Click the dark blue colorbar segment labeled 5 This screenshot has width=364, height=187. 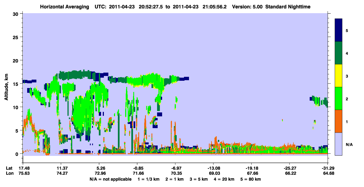point(339,30)
